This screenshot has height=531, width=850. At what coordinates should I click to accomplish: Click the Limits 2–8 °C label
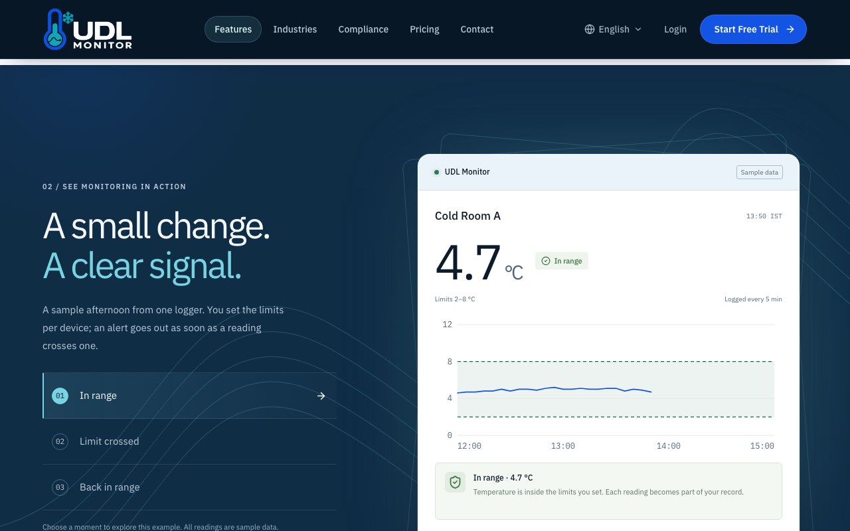tap(455, 299)
